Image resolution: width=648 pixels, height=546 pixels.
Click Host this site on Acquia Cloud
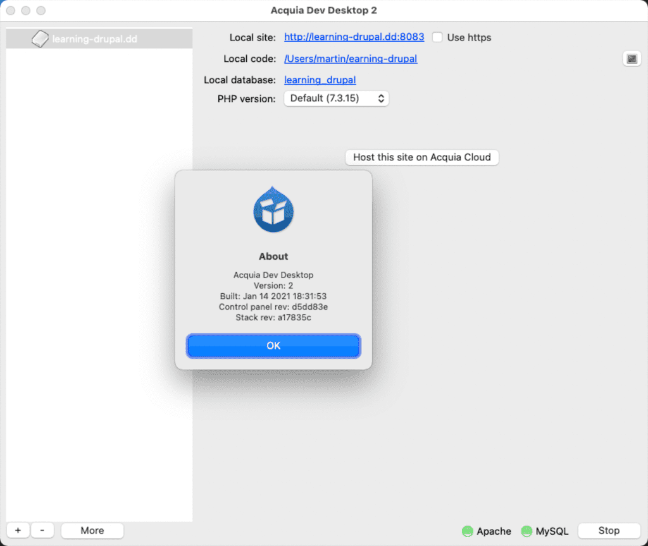[x=421, y=157]
